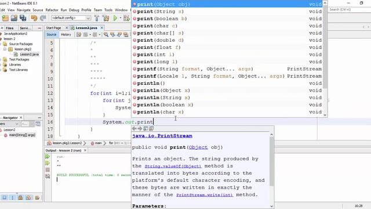This screenshot has height=209, width=371.
Task: Click the Toggle Highlight Search editor icon
Action: pyautogui.click(x=126, y=35)
